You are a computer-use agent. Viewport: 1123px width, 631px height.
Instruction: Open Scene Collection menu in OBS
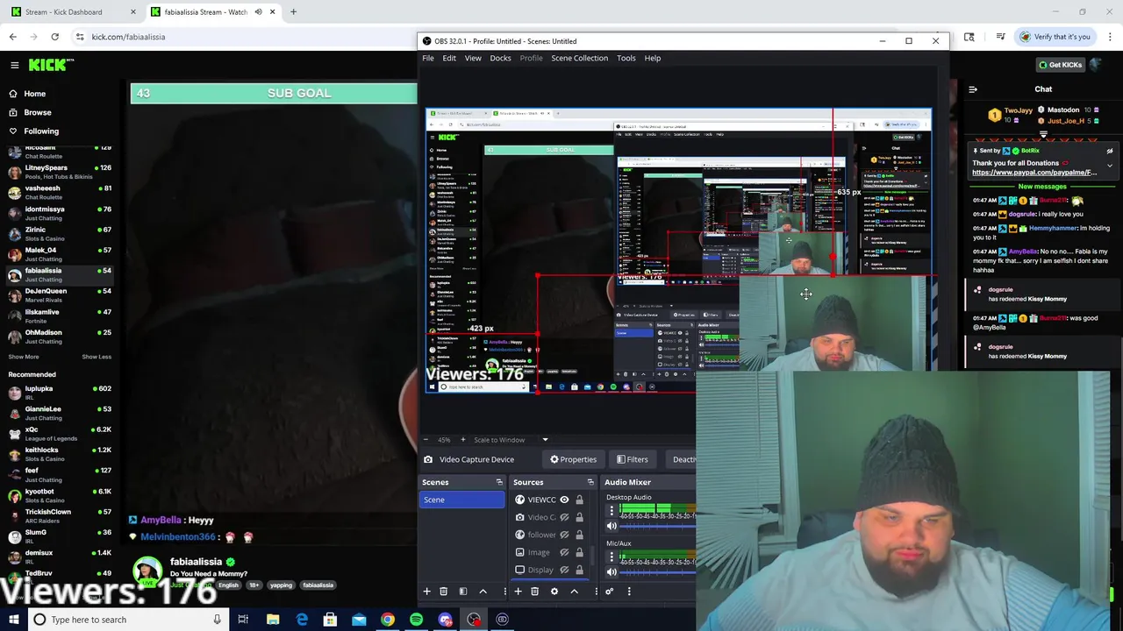click(579, 58)
